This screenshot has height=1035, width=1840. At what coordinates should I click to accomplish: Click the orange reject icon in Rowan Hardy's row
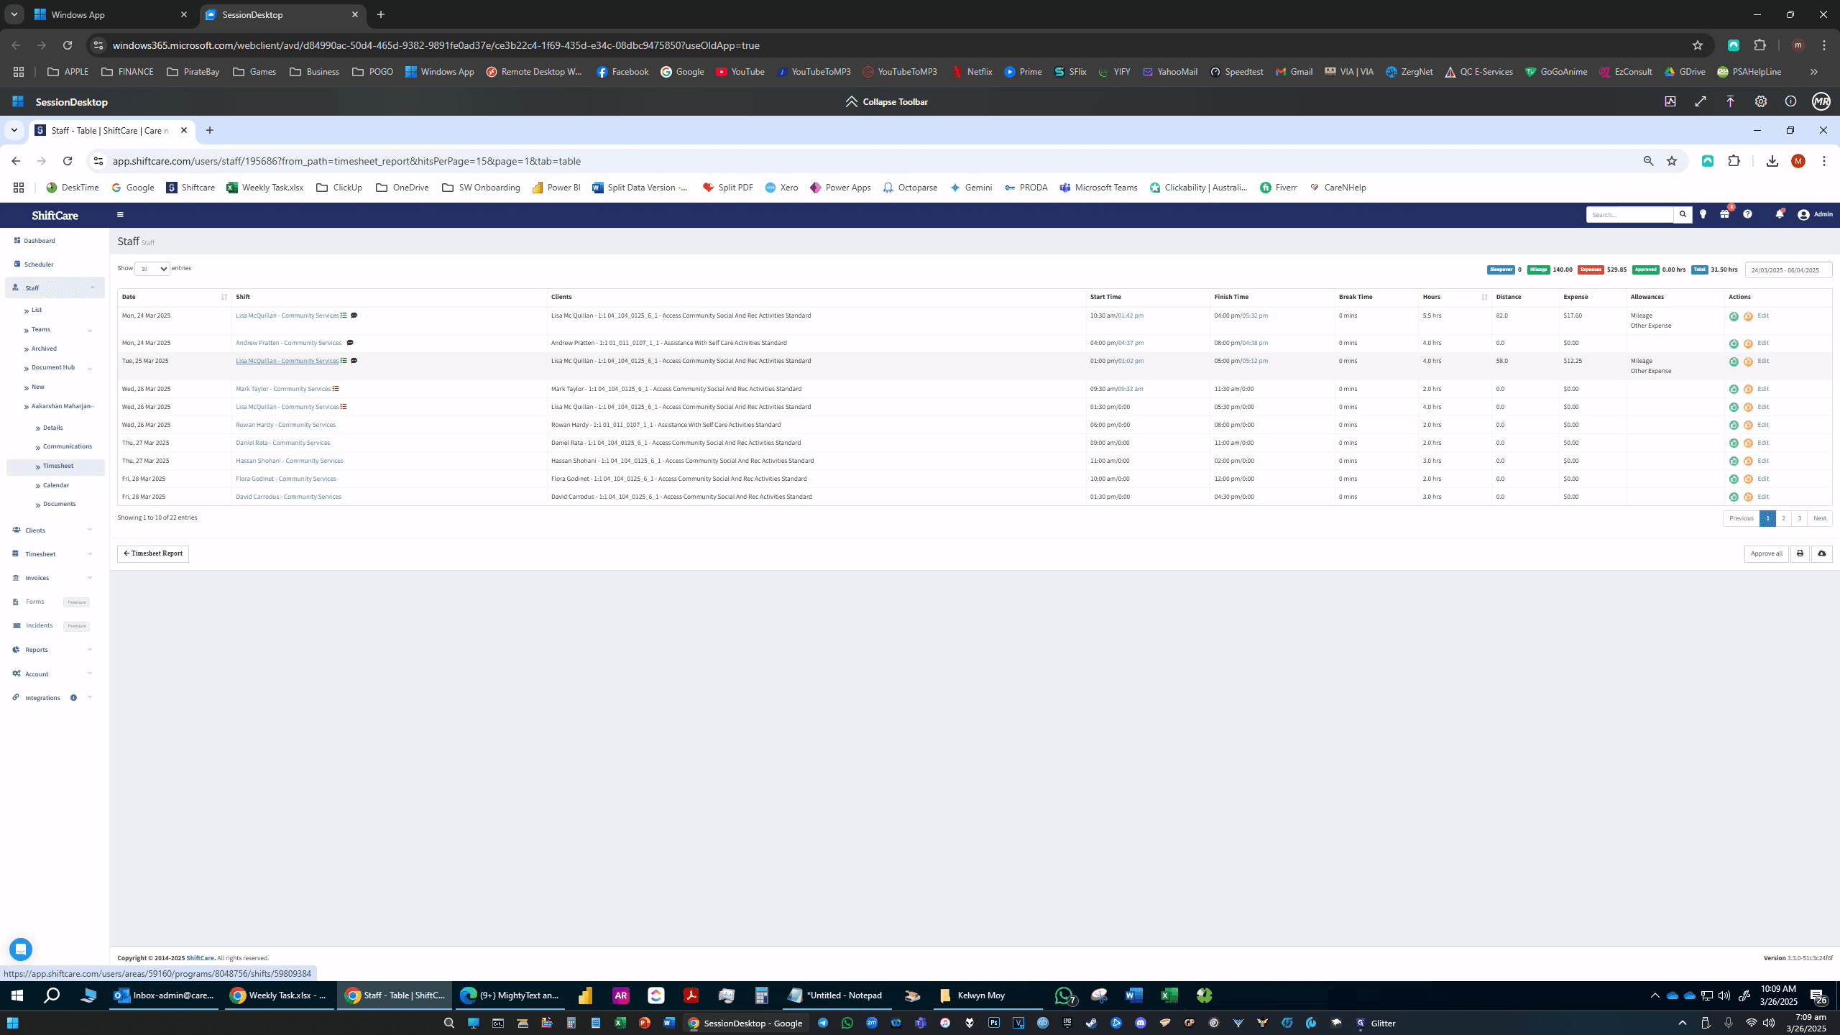click(1748, 425)
